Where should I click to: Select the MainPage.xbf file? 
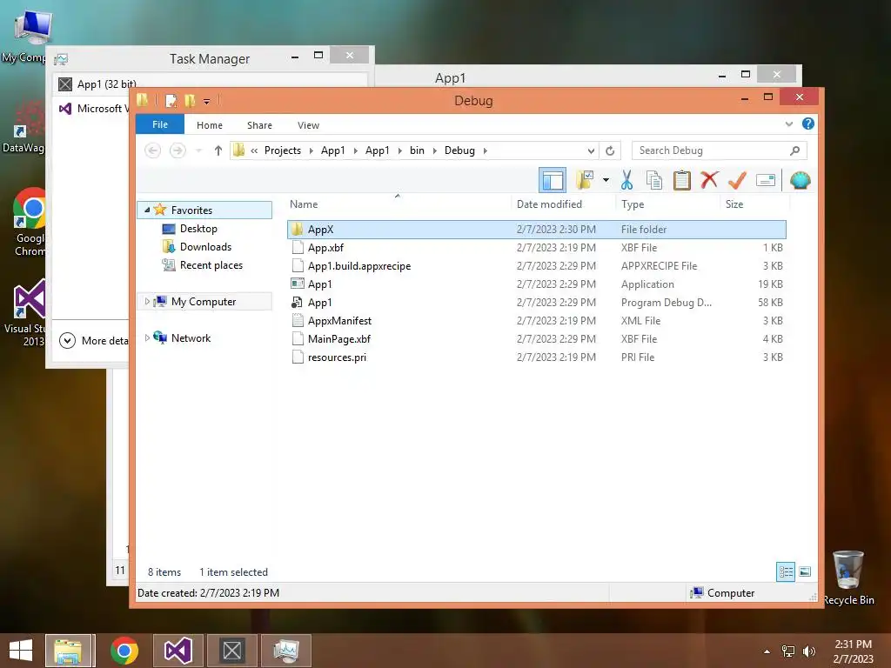coord(536,338)
